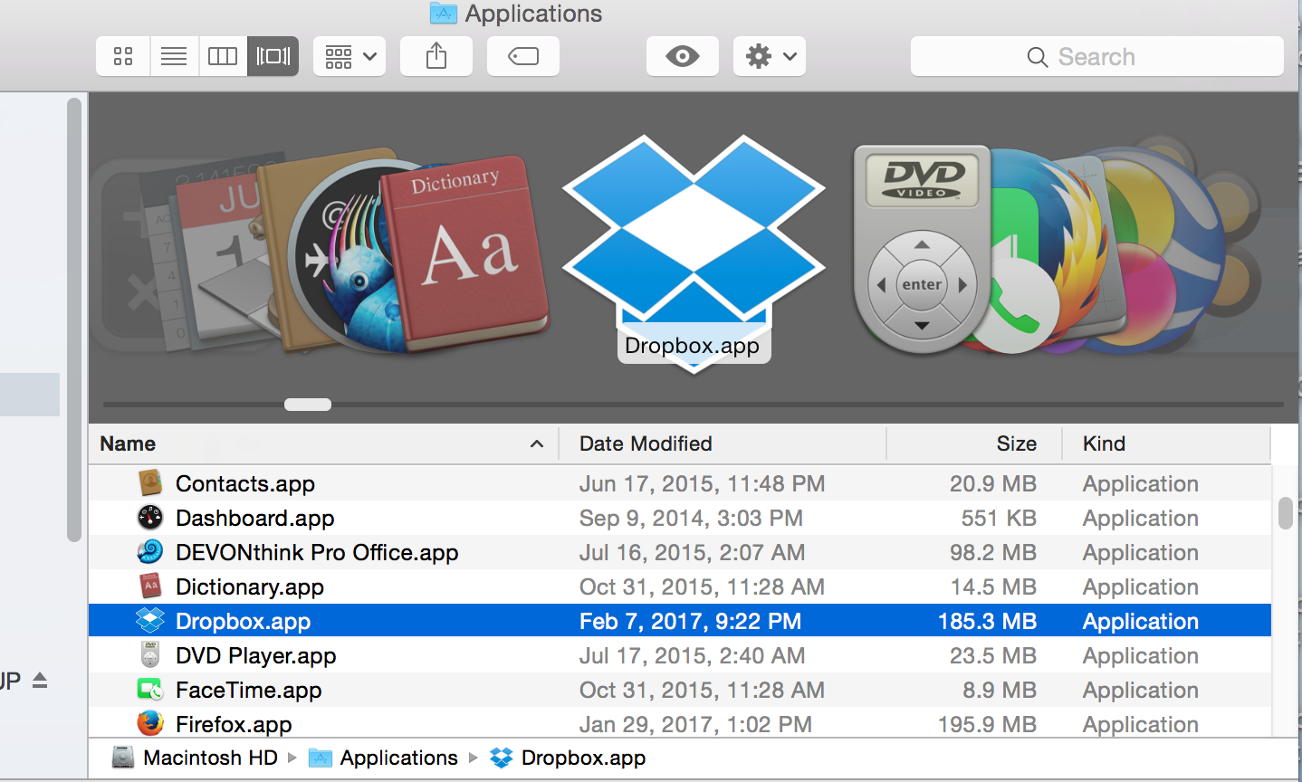The image size is (1302, 782).
Task: Click the Dictionary.app icon in list
Action: (150, 586)
